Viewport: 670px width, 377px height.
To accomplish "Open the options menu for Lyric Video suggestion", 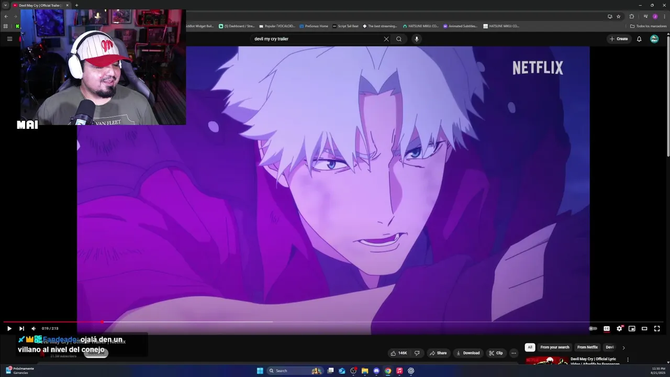I will [x=628, y=360].
